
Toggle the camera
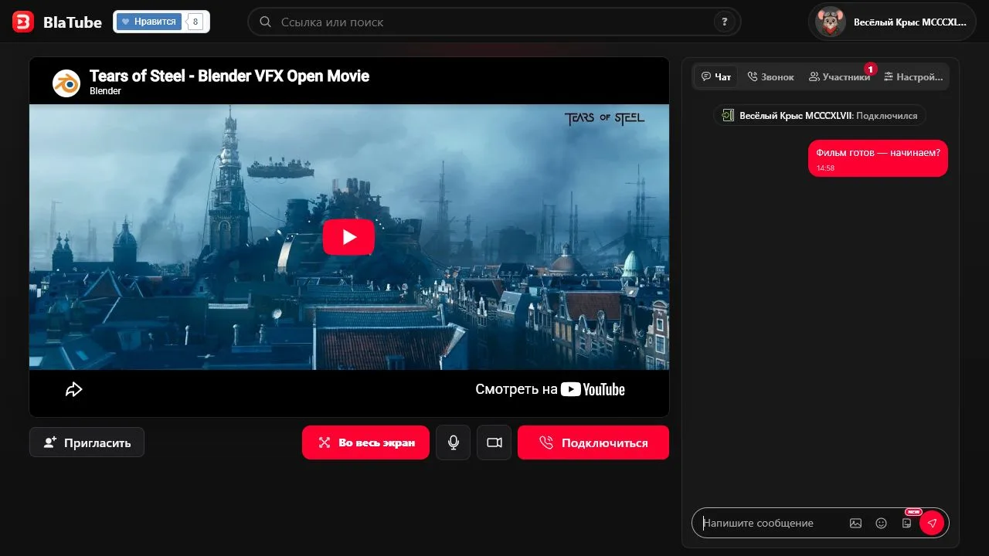(x=494, y=442)
